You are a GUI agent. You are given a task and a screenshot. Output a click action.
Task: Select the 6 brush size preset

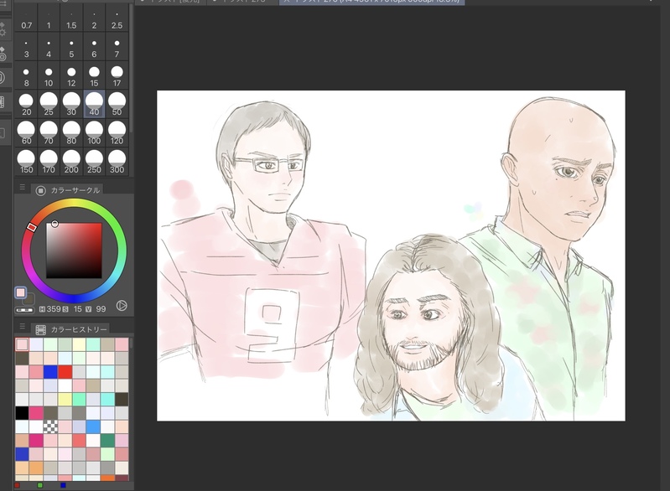coord(94,47)
